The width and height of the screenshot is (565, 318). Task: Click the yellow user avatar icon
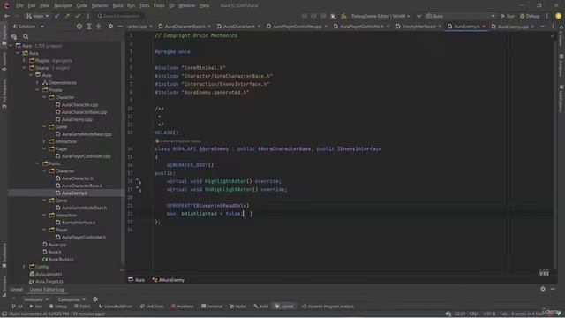558,16
